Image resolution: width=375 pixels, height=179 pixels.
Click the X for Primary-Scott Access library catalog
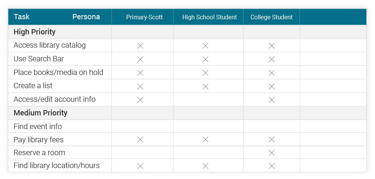140,46
